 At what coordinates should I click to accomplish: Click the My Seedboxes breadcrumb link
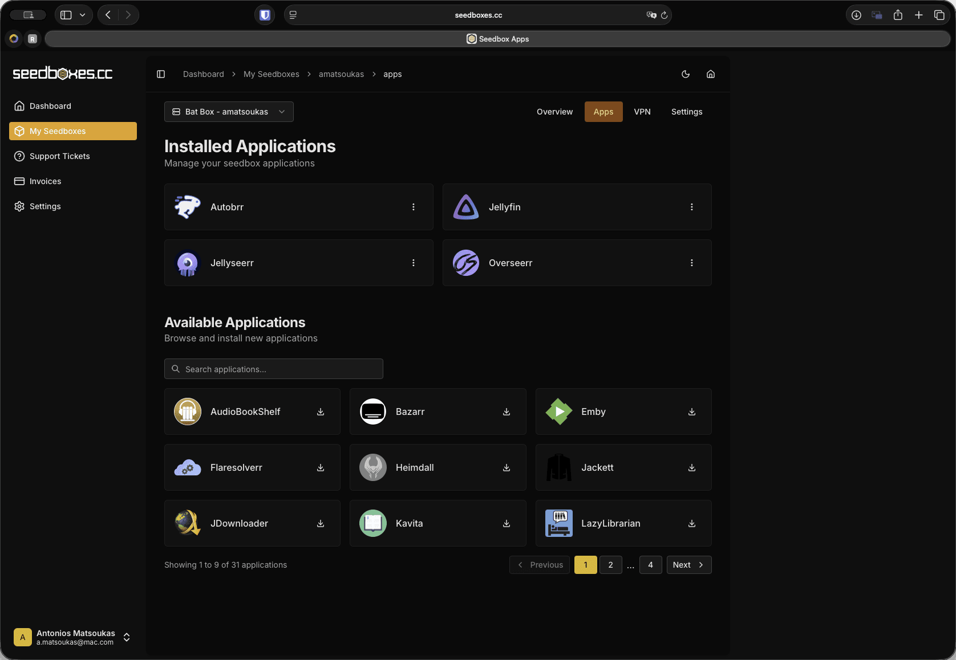tap(272, 74)
